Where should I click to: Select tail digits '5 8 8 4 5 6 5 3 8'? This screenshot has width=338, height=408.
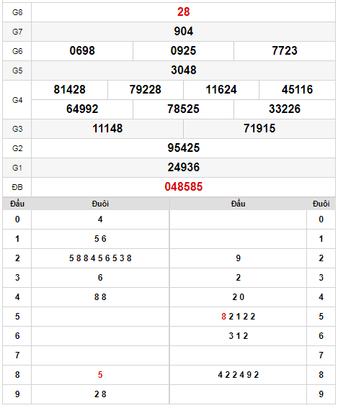[x=100, y=258]
